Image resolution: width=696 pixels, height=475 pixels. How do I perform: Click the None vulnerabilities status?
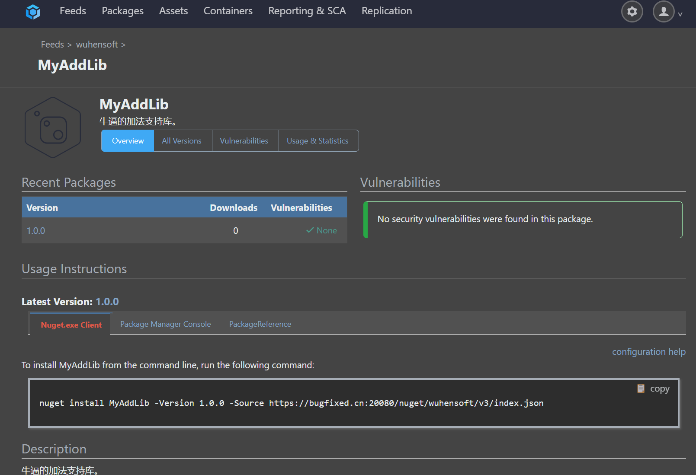[321, 231]
